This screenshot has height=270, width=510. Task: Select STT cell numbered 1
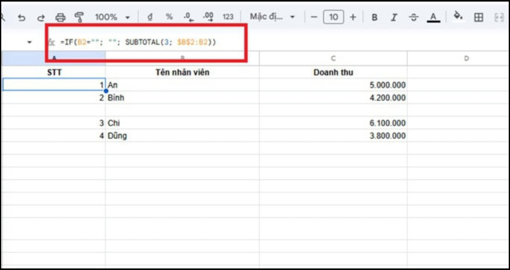point(54,85)
